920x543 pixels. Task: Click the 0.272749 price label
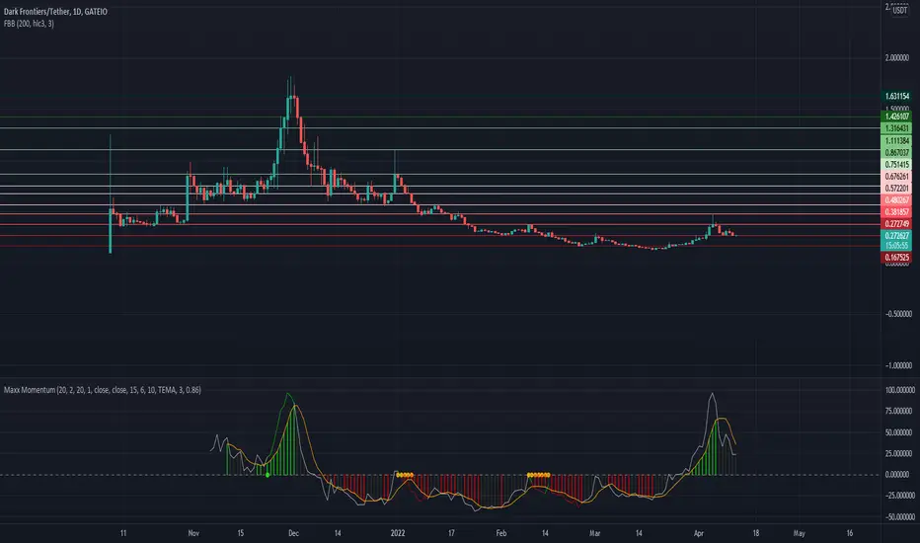(x=897, y=224)
